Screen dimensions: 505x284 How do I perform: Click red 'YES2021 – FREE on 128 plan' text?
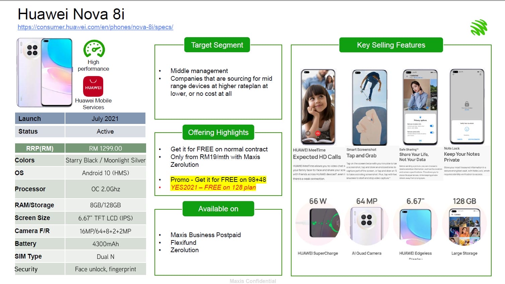213,188
